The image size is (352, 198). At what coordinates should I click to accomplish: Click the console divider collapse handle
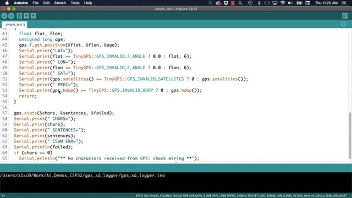pyautogui.click(x=176, y=163)
